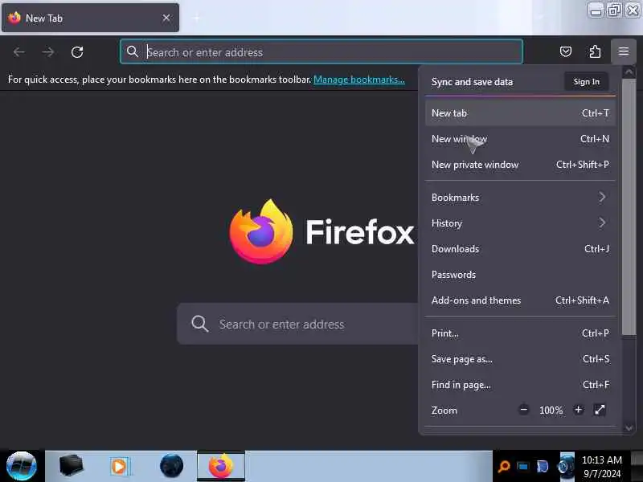
Task: Close the hamburger application menu
Action: (624, 51)
